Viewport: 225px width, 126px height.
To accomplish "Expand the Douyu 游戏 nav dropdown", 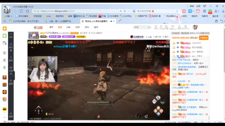I will point(87,27).
